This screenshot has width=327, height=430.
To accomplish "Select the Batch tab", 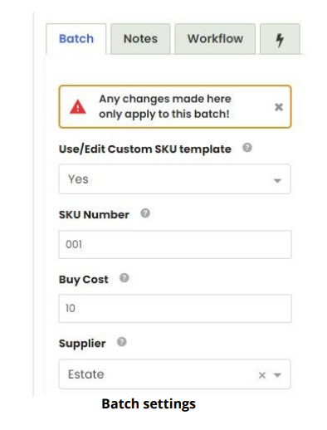I will pyautogui.click(x=76, y=39).
